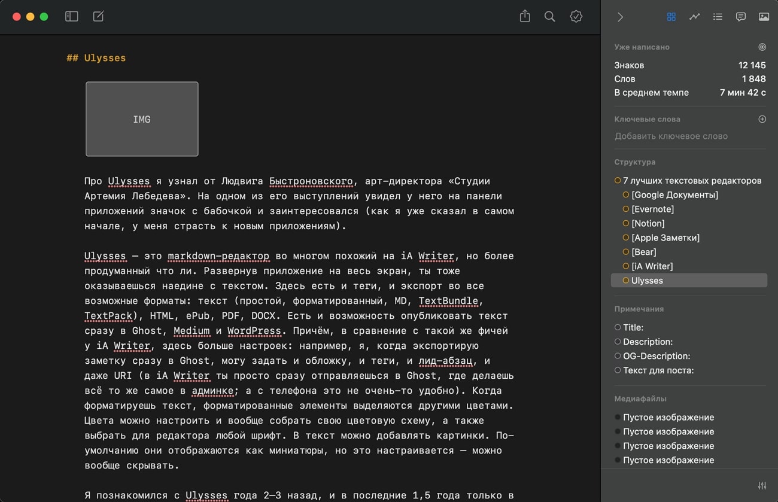Open the share and export icon
Viewport: 778px width, 502px height.
pos(525,16)
